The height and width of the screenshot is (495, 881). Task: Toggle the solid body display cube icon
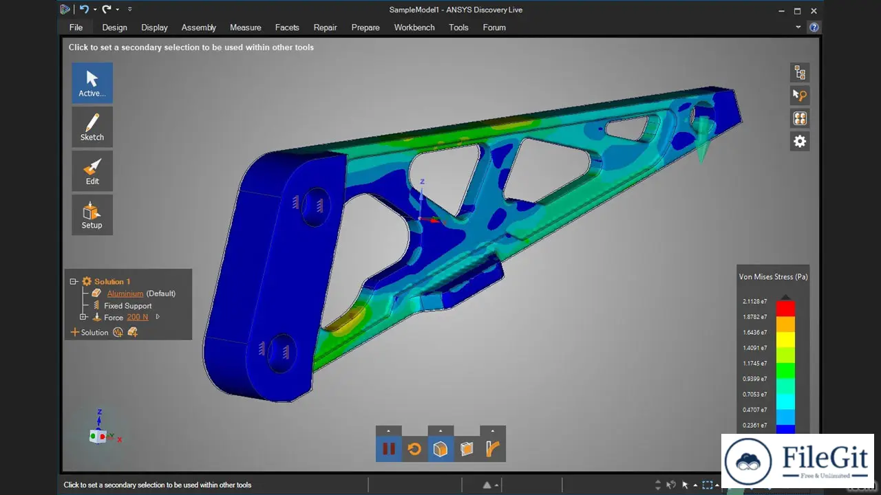440,449
